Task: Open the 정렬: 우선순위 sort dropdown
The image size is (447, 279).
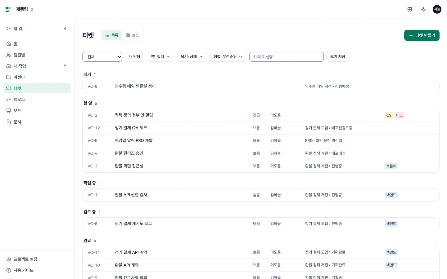Action: [228, 57]
